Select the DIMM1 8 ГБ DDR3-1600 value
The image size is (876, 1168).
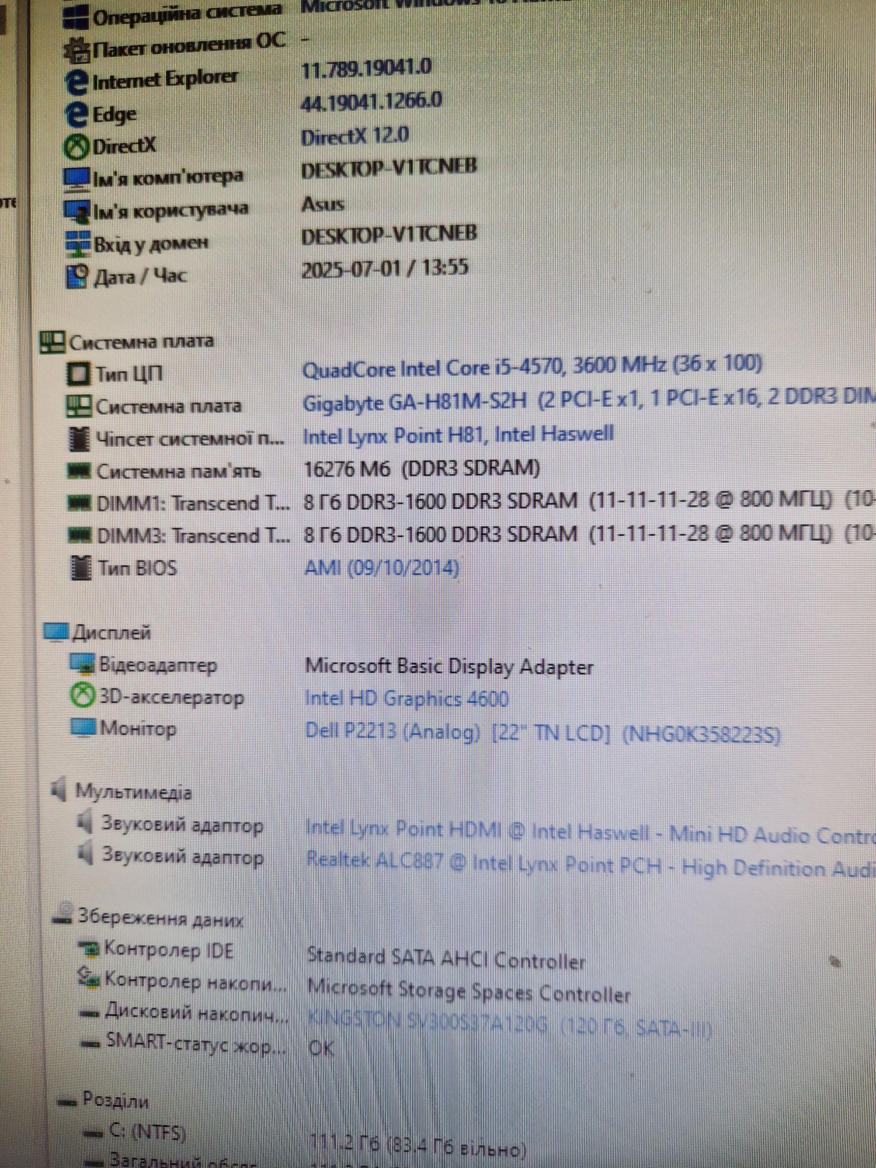coord(589,500)
